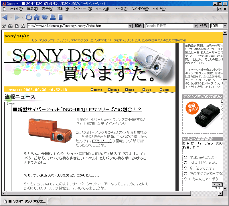Click the 検索 search button
This screenshot has width=229, height=206.
click(204, 26)
